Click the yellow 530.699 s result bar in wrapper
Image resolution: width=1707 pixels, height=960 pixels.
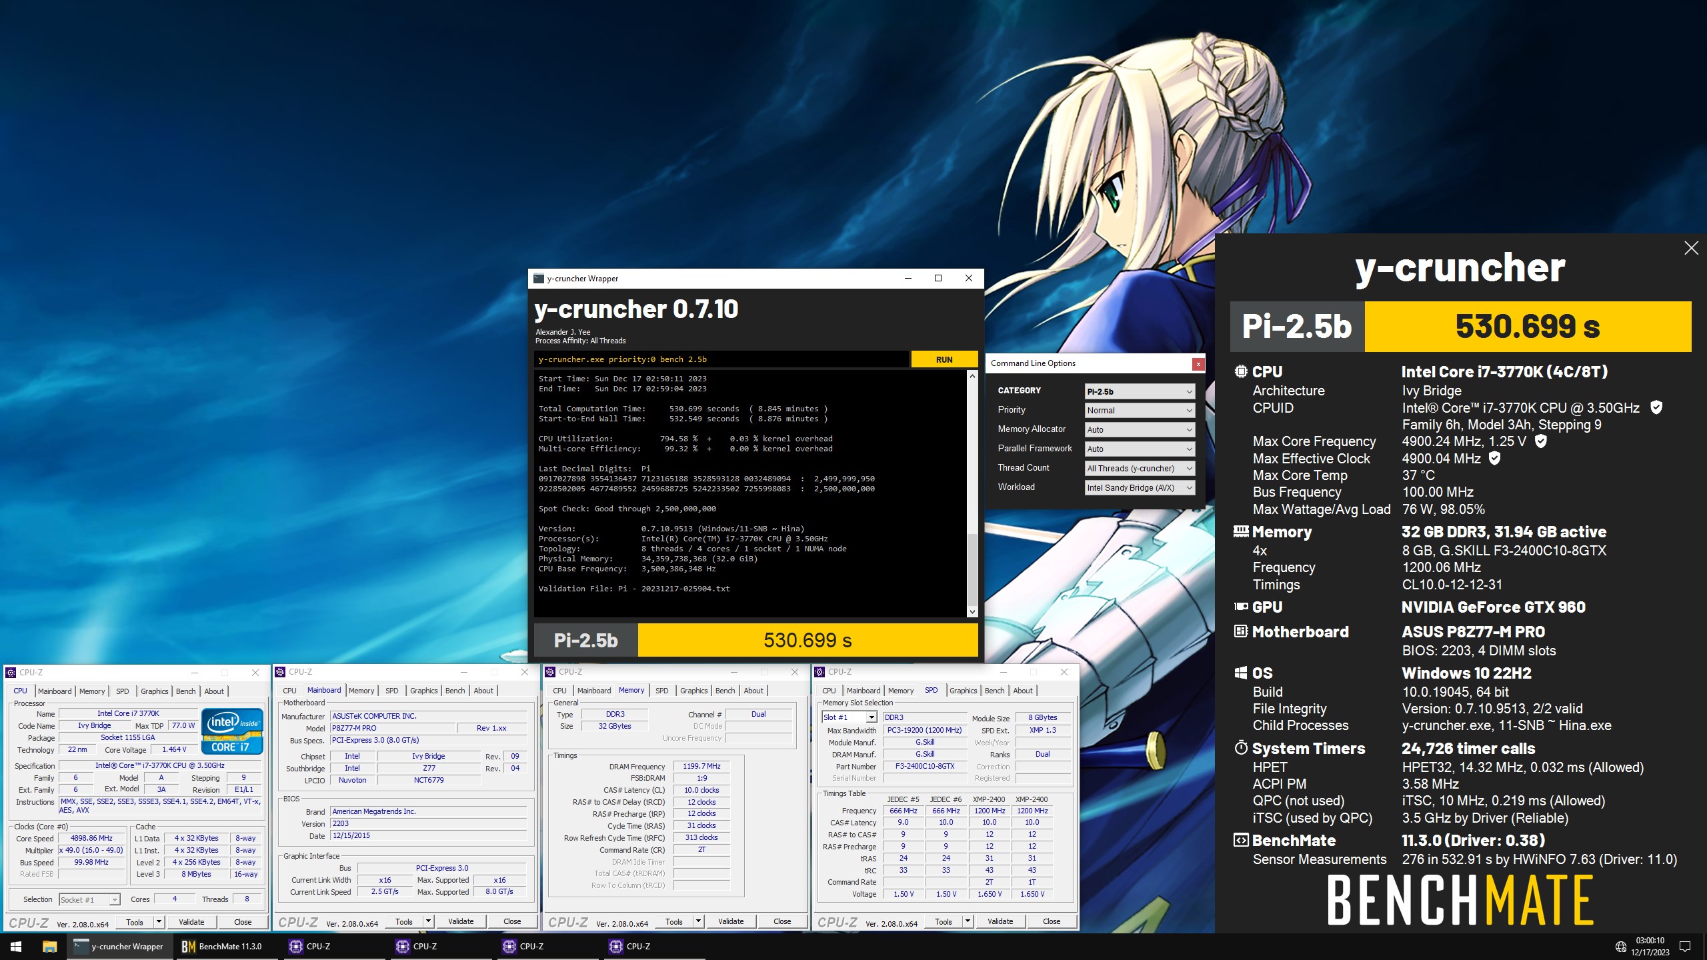(x=807, y=640)
